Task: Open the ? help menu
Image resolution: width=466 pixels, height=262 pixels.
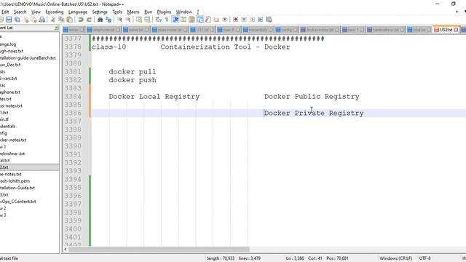Action: click(197, 12)
